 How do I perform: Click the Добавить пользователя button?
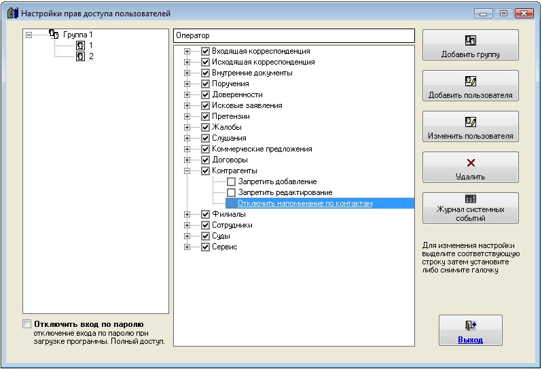(471, 86)
